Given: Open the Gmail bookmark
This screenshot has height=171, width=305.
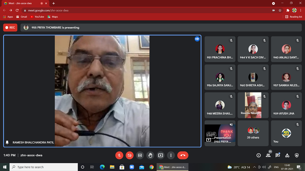Looking at the screenshot, I should coord(22,17).
